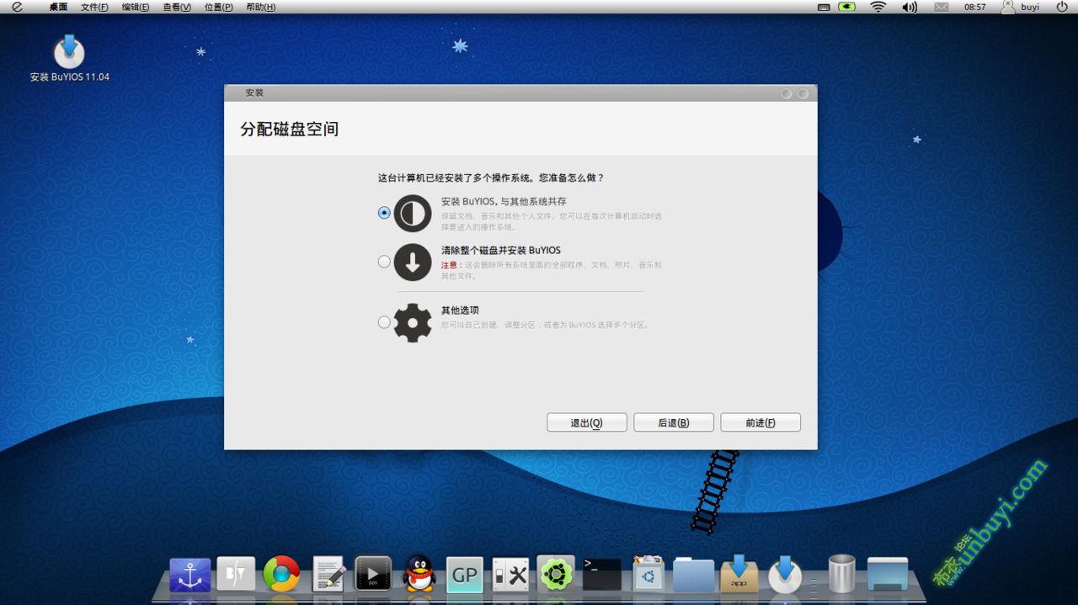Open the trash can in the dock
Viewport: 1078px width, 605px height.
point(841,574)
